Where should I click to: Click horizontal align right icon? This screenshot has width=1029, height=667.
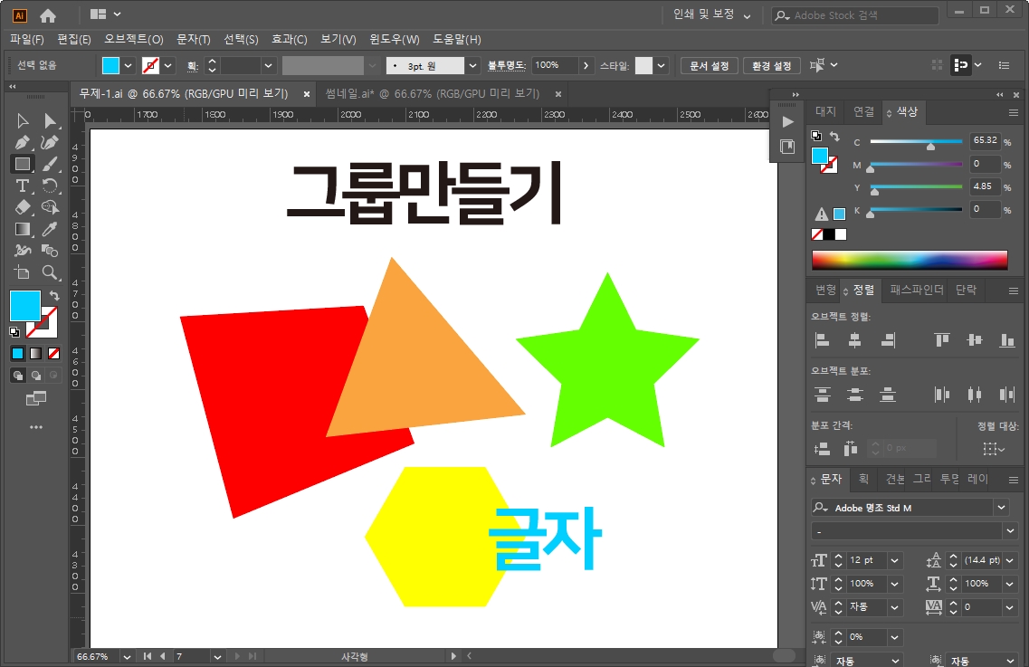tap(887, 340)
